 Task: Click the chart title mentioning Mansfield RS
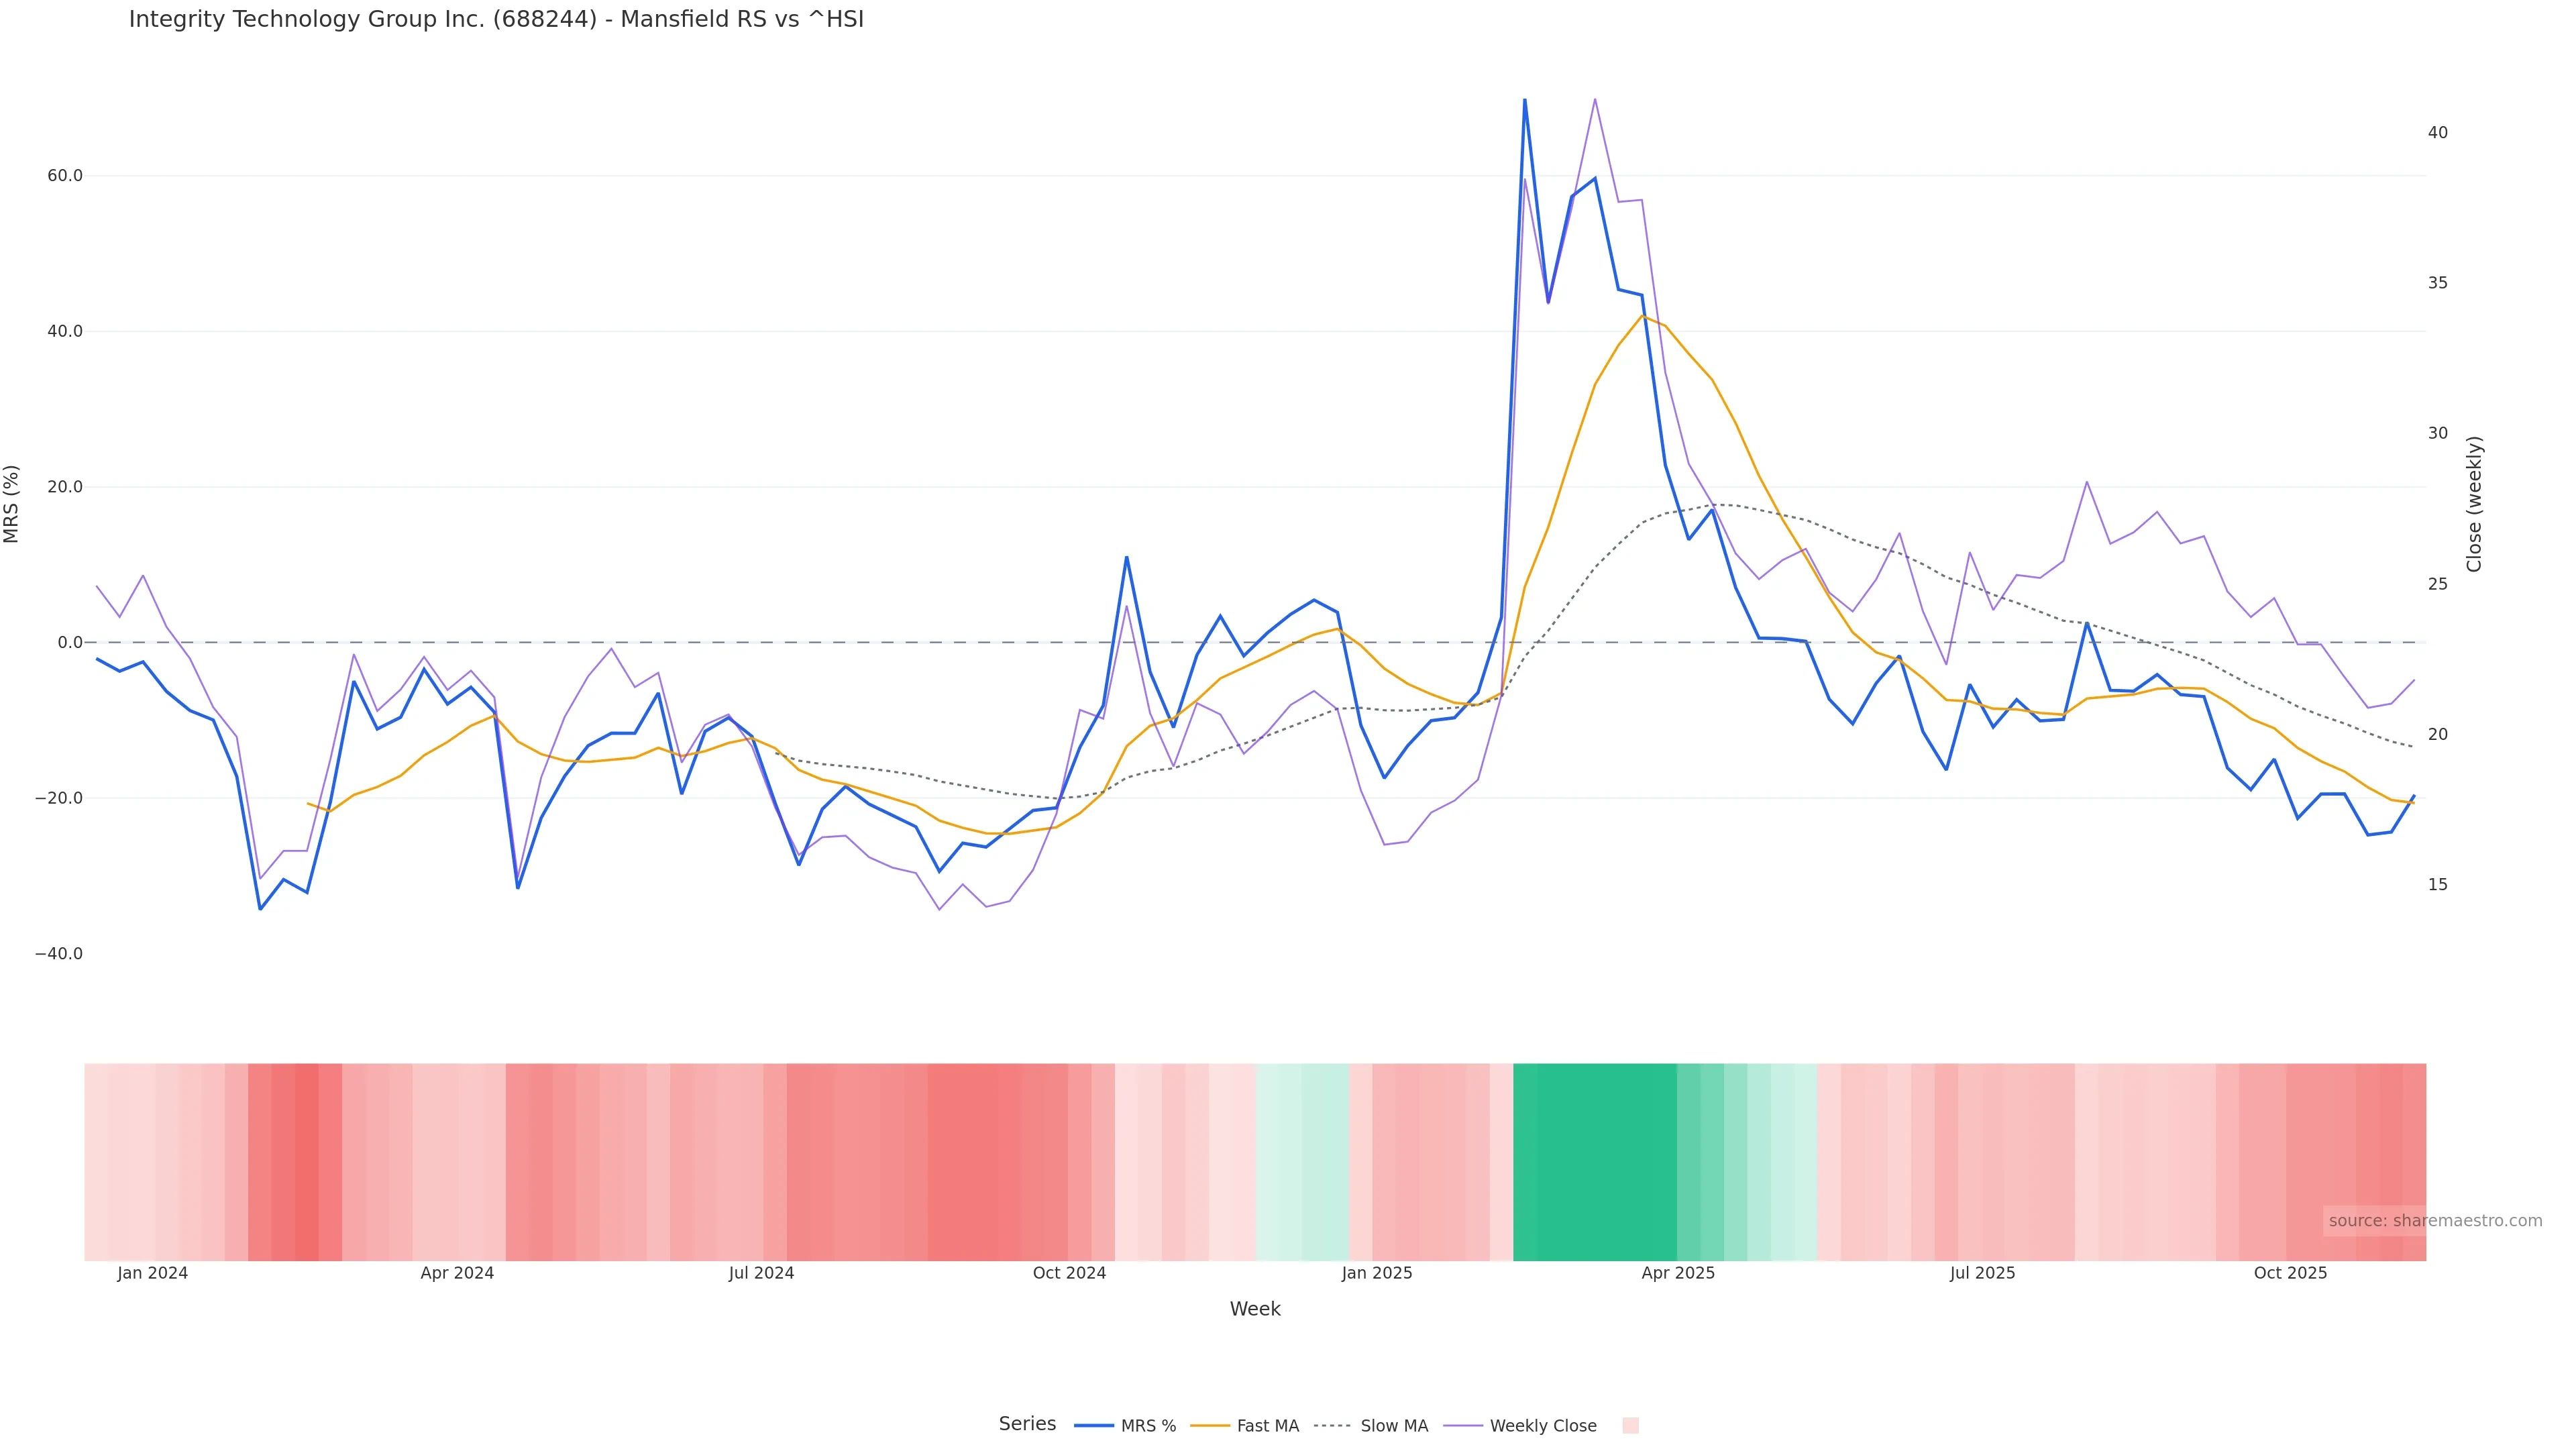pos(496,20)
